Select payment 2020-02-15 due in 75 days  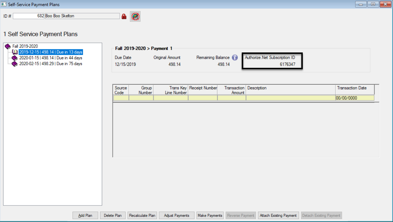[x=51, y=64]
